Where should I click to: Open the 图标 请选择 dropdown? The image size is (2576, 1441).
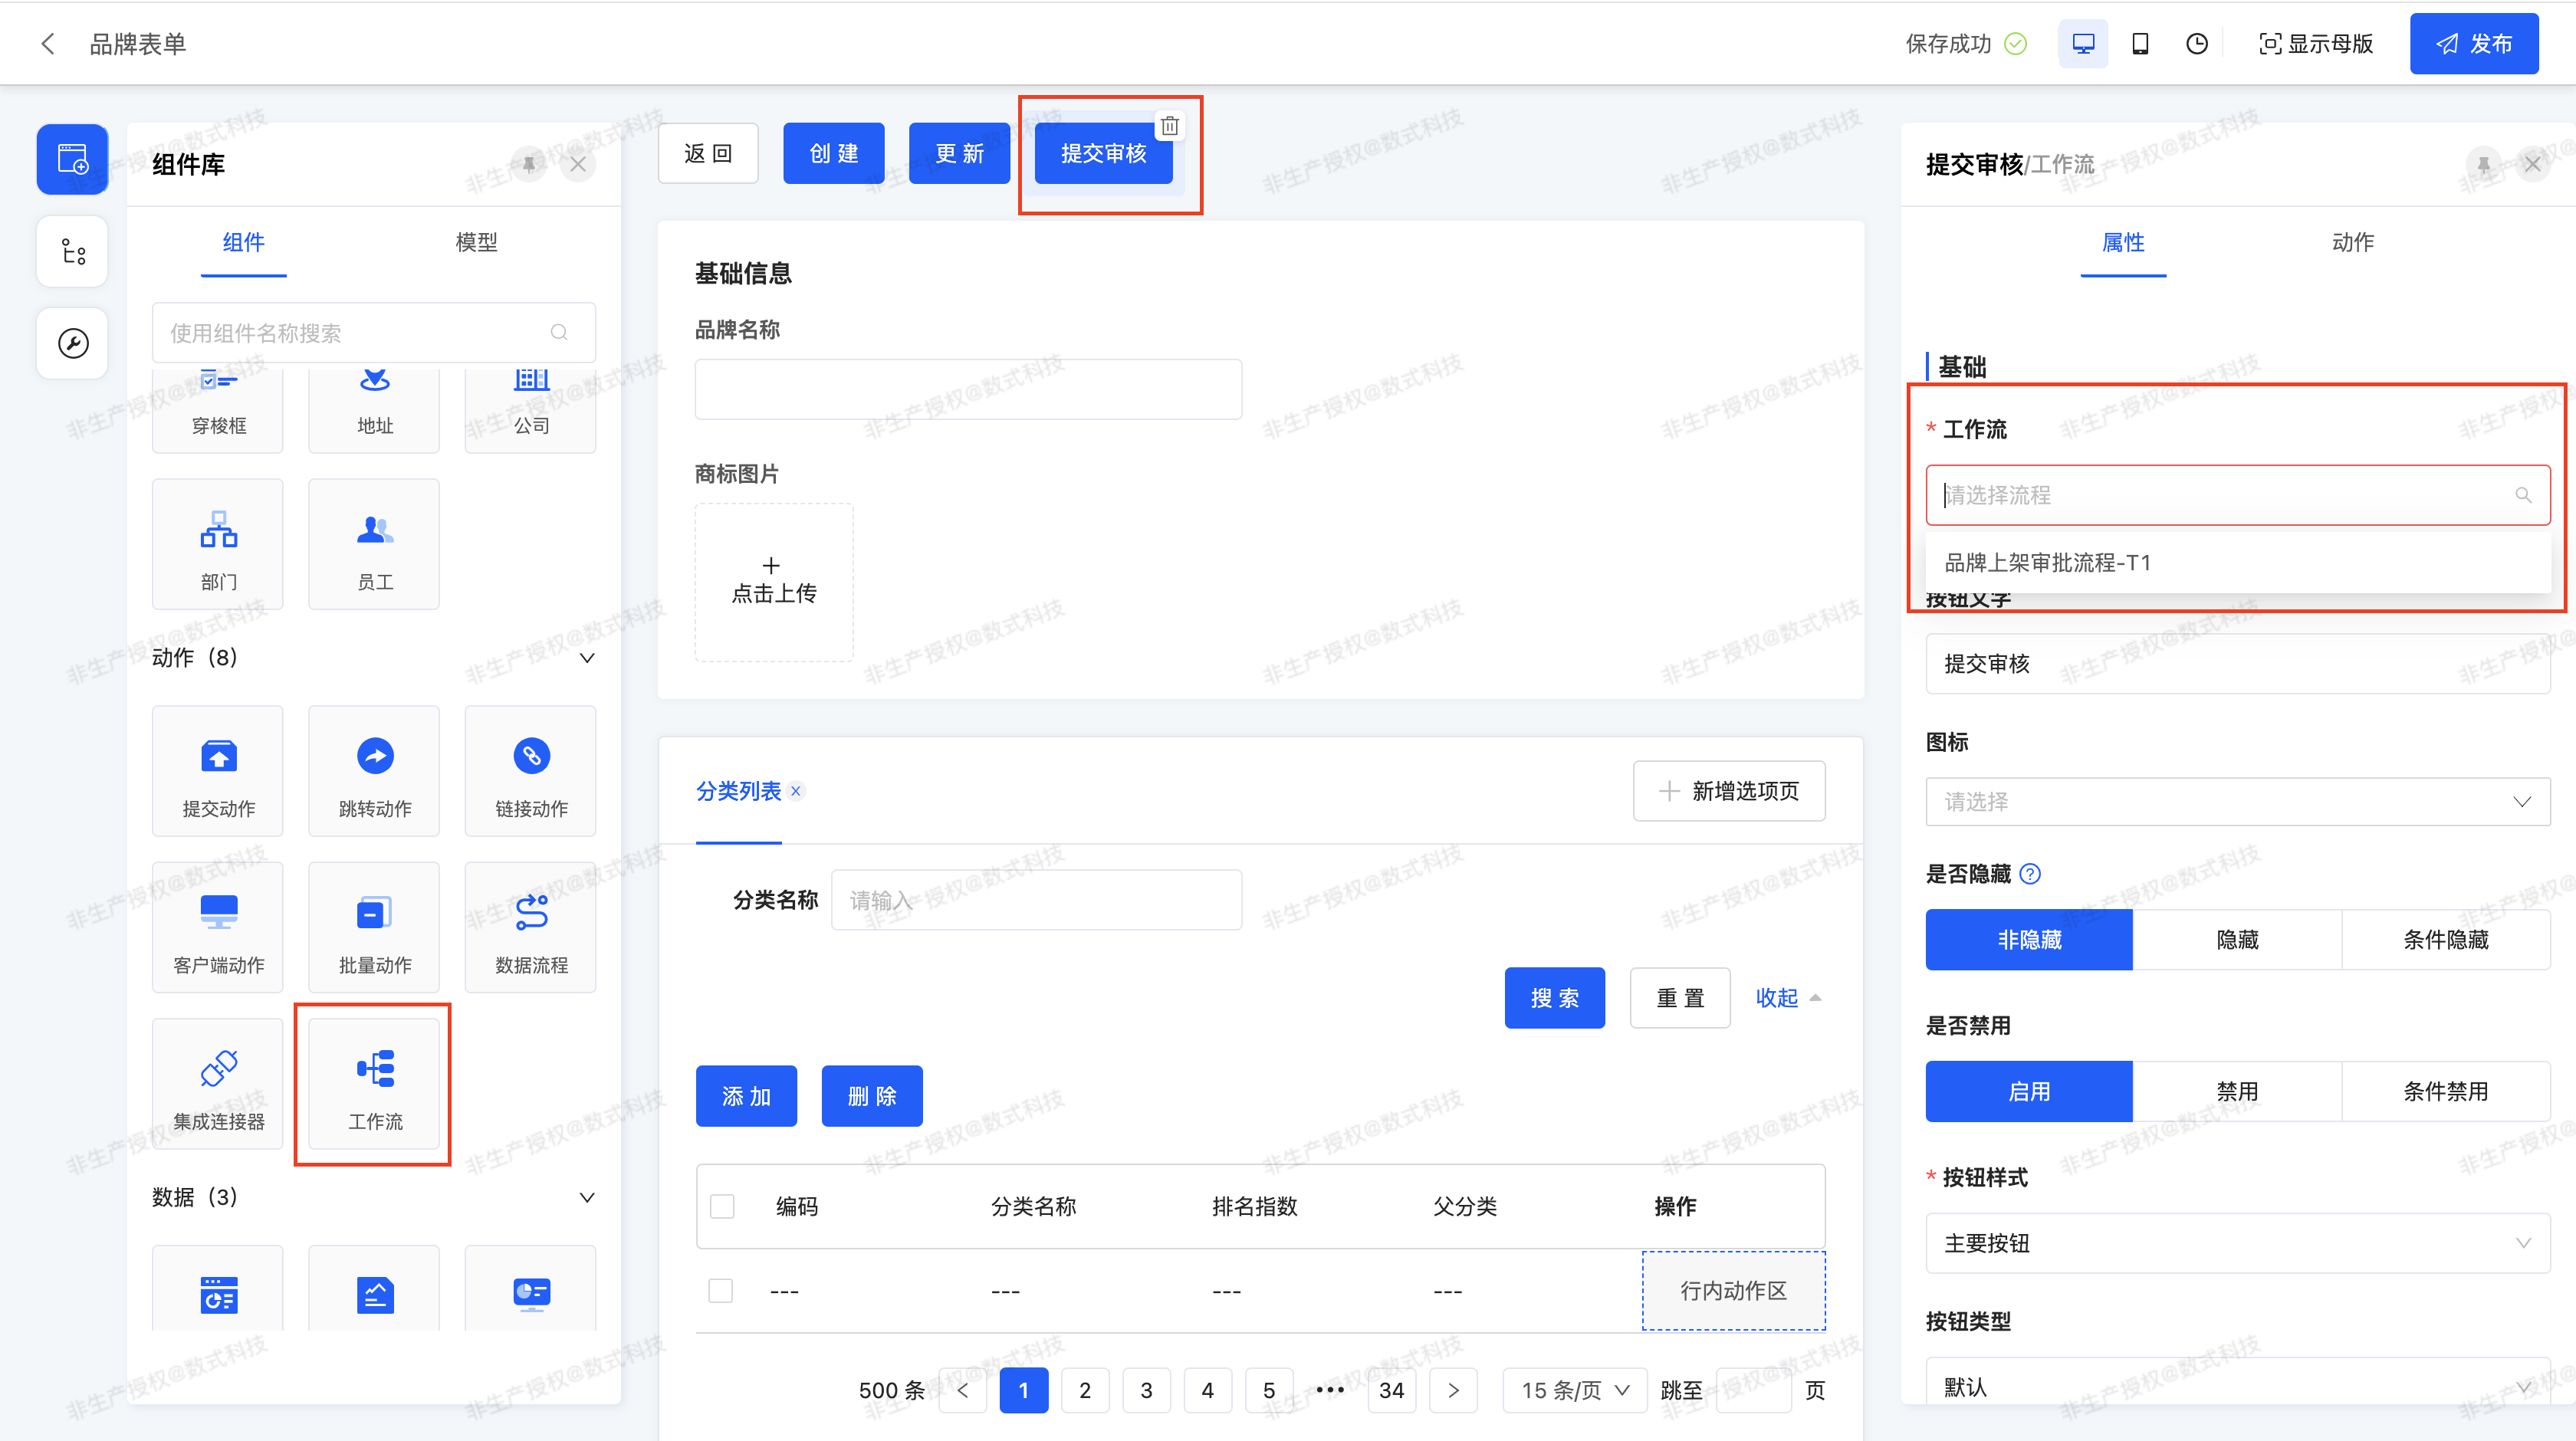coord(2238,801)
